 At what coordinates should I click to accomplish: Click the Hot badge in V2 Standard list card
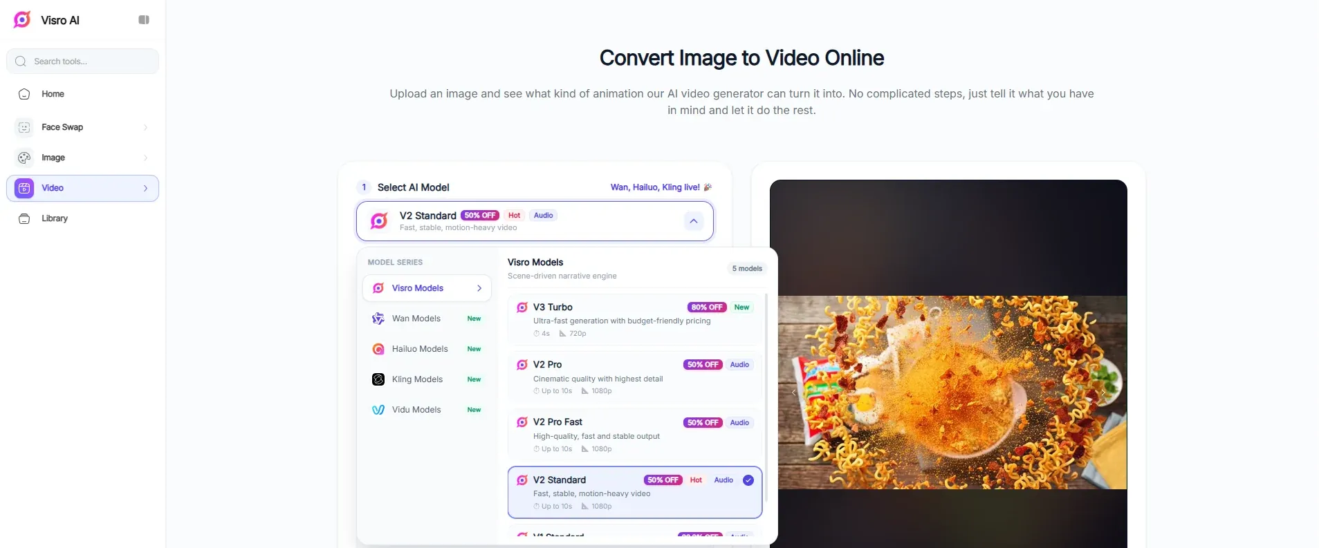tap(696, 480)
